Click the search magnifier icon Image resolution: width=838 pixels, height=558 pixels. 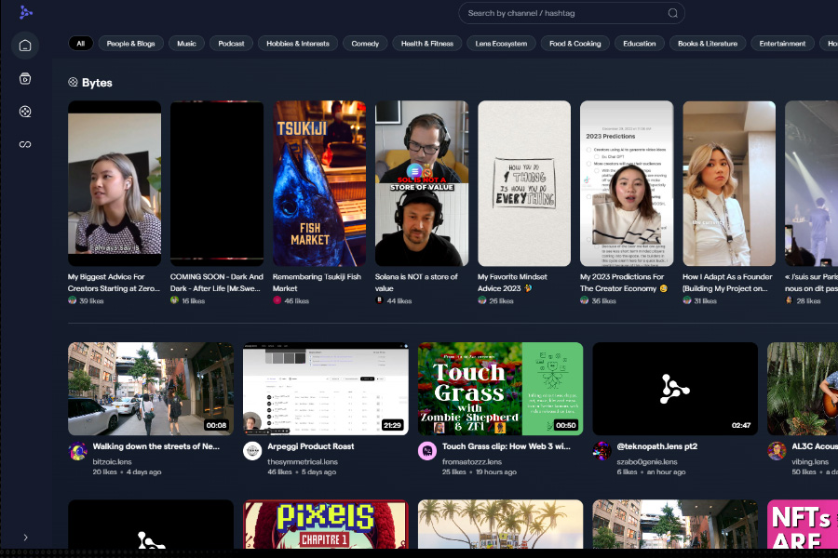tap(672, 13)
